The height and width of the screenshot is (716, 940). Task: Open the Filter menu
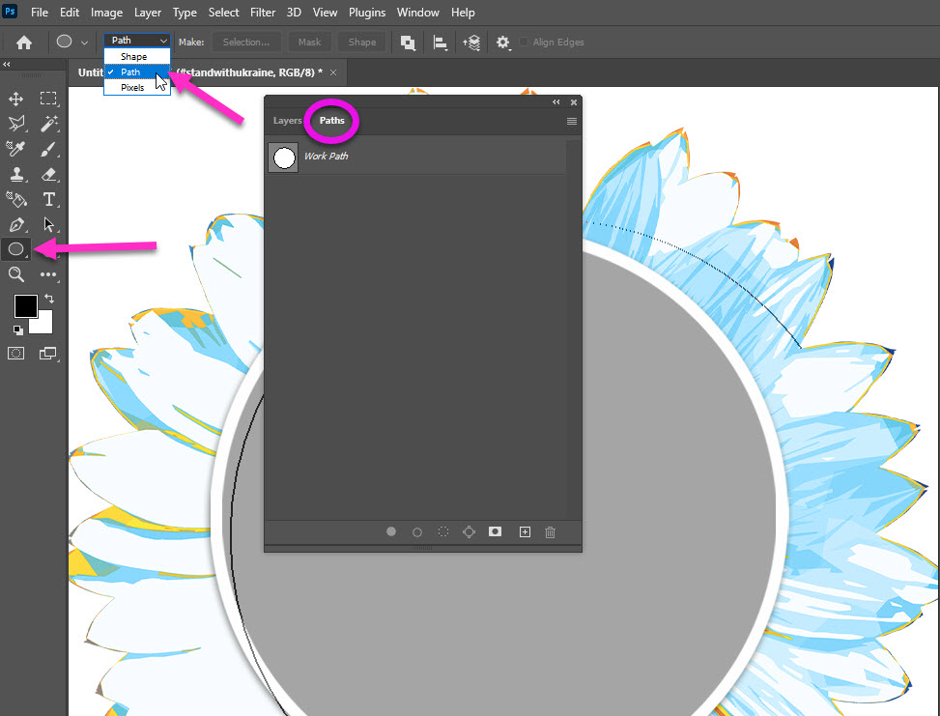(263, 12)
